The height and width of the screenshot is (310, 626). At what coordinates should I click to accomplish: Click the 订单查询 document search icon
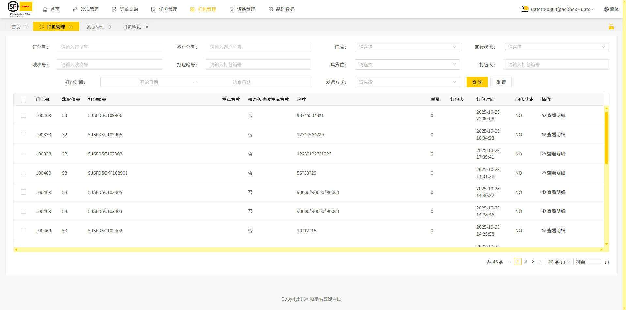tap(114, 9)
